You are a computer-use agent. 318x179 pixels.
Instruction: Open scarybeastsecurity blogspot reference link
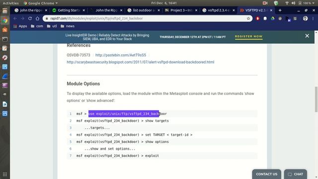pos(140,62)
